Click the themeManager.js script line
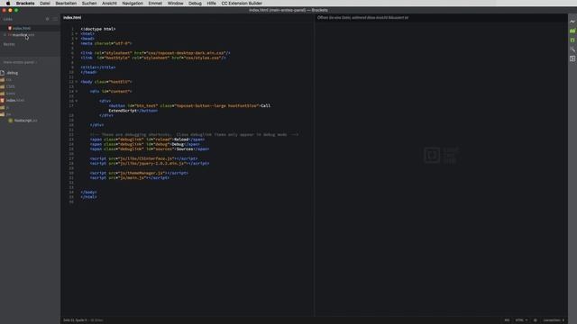 point(139,173)
